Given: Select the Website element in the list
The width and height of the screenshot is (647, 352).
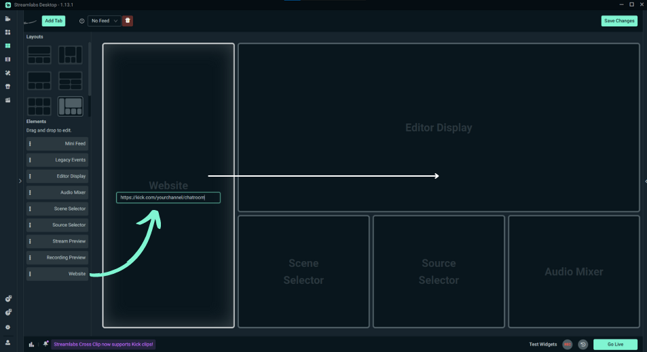Looking at the screenshot, I should pos(57,274).
